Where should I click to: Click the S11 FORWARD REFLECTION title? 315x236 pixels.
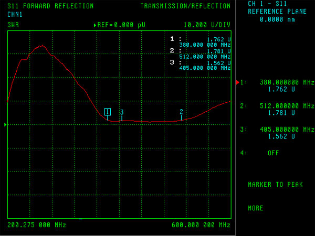click(x=50, y=6)
